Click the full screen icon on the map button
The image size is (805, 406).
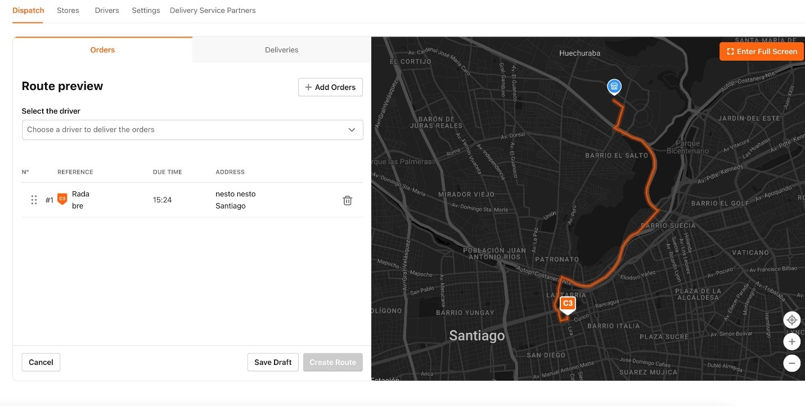[x=730, y=51]
